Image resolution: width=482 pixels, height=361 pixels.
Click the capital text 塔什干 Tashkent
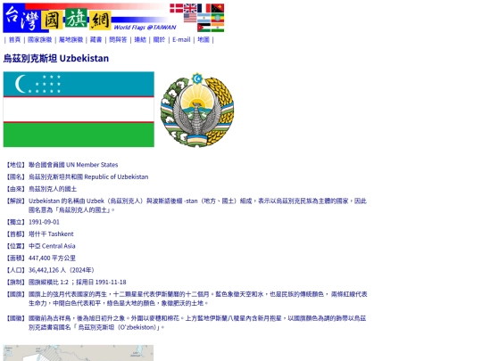coord(51,234)
